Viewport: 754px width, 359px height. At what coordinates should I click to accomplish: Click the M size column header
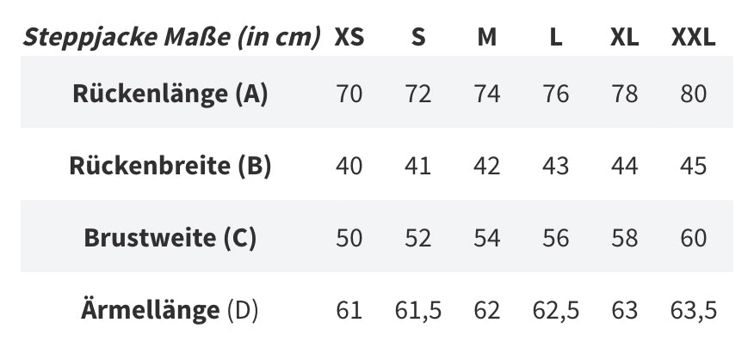pos(487,37)
